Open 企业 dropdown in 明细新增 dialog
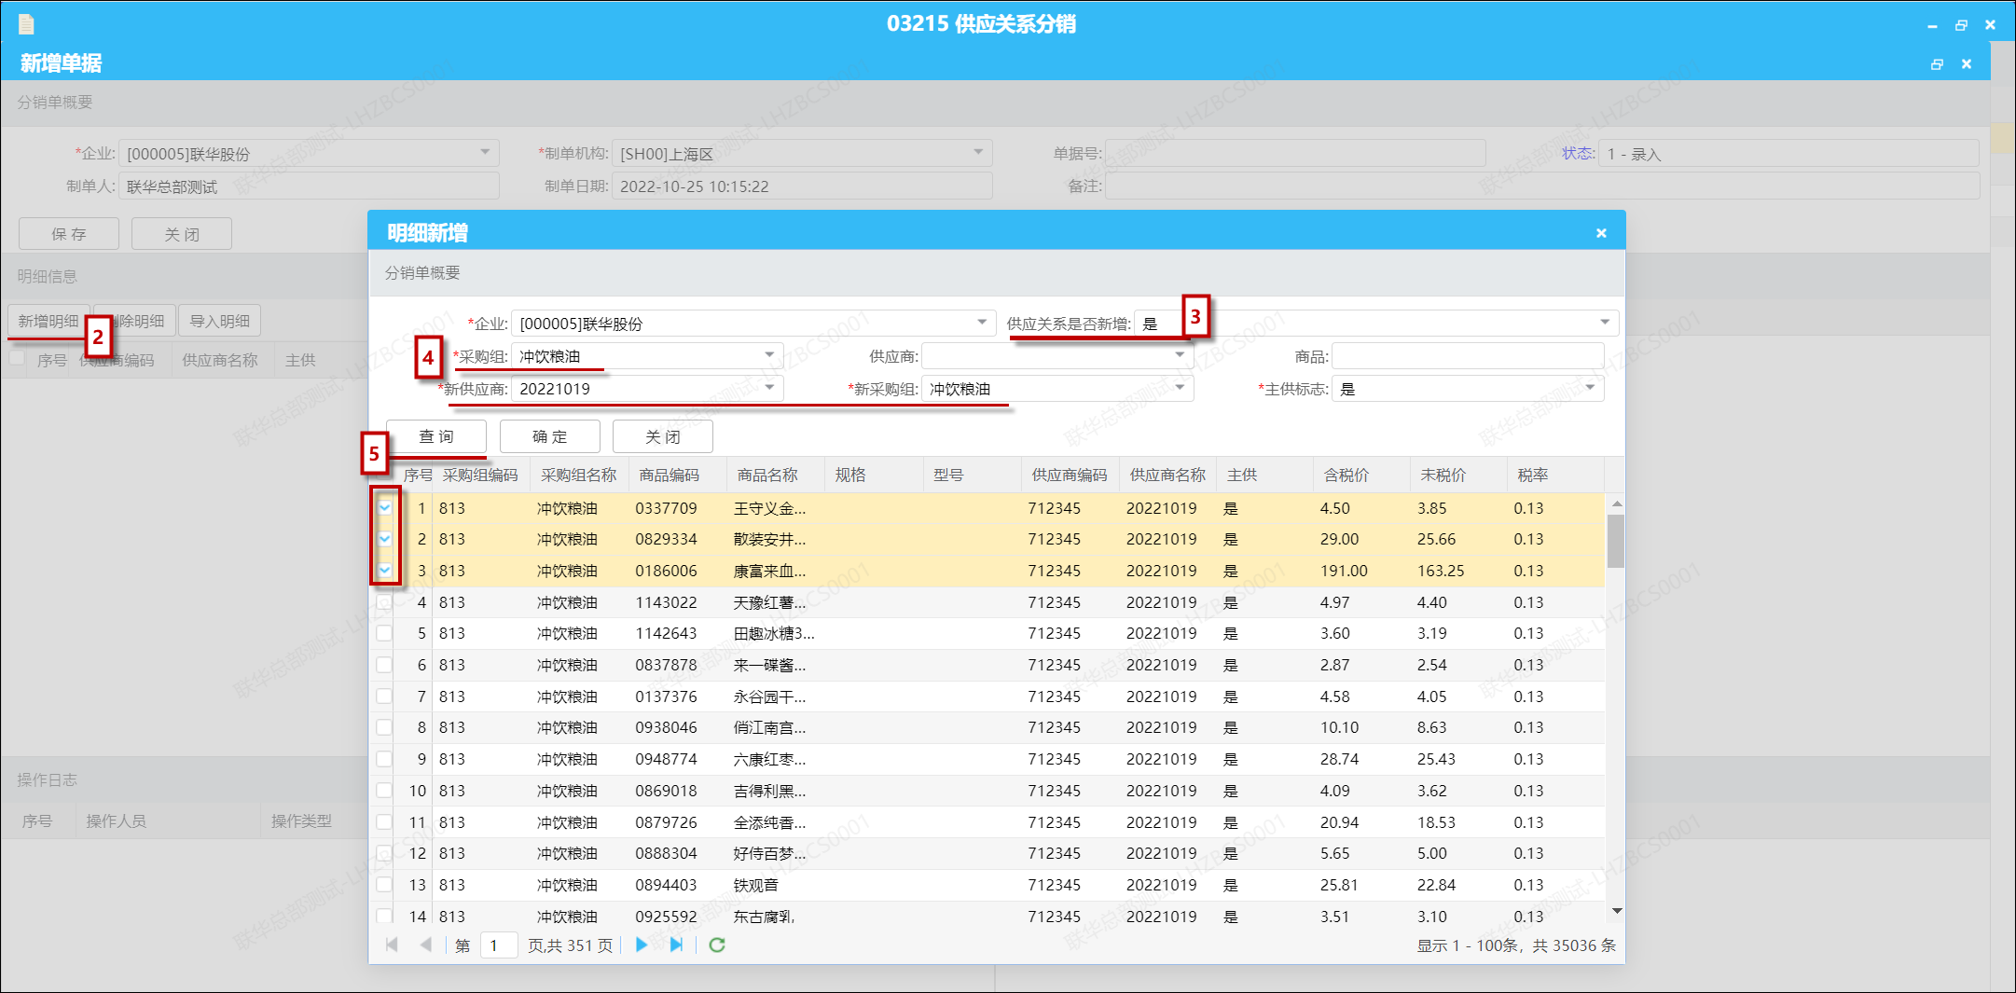2016x993 pixels. (982, 323)
